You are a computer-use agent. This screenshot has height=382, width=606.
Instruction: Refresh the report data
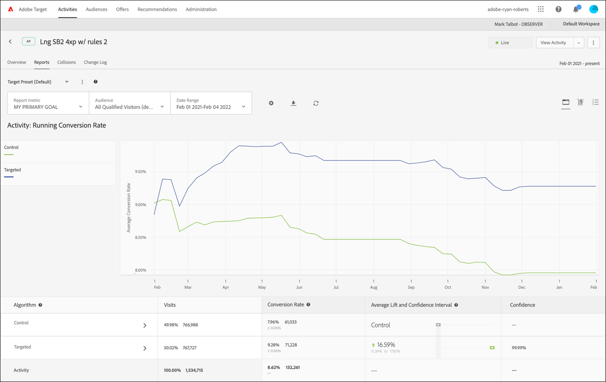(x=316, y=103)
